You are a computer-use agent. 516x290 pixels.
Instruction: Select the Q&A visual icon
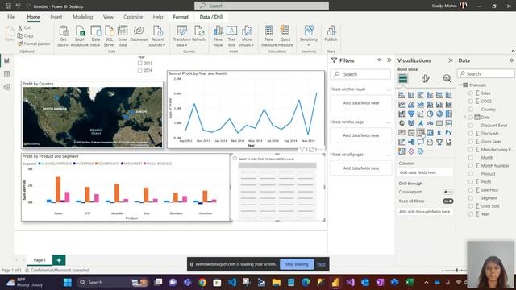421,142
